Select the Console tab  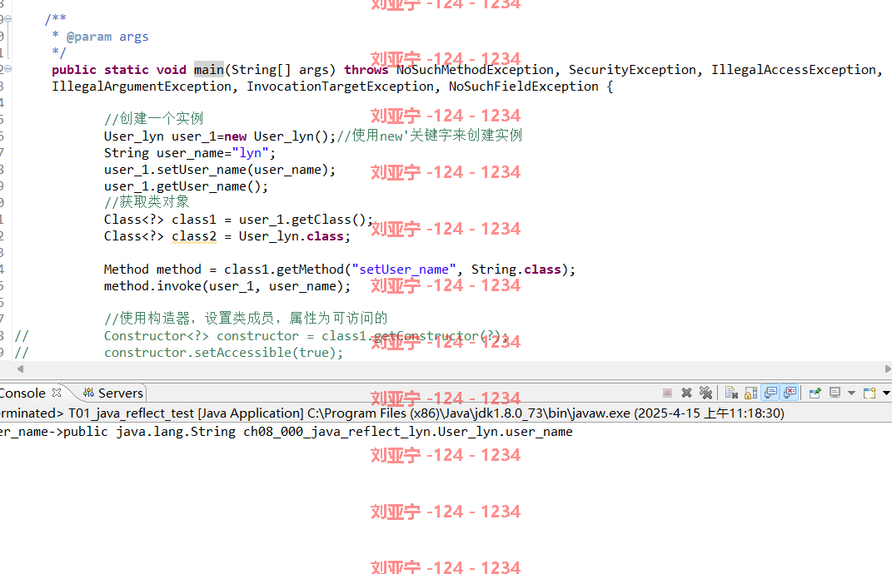22,393
